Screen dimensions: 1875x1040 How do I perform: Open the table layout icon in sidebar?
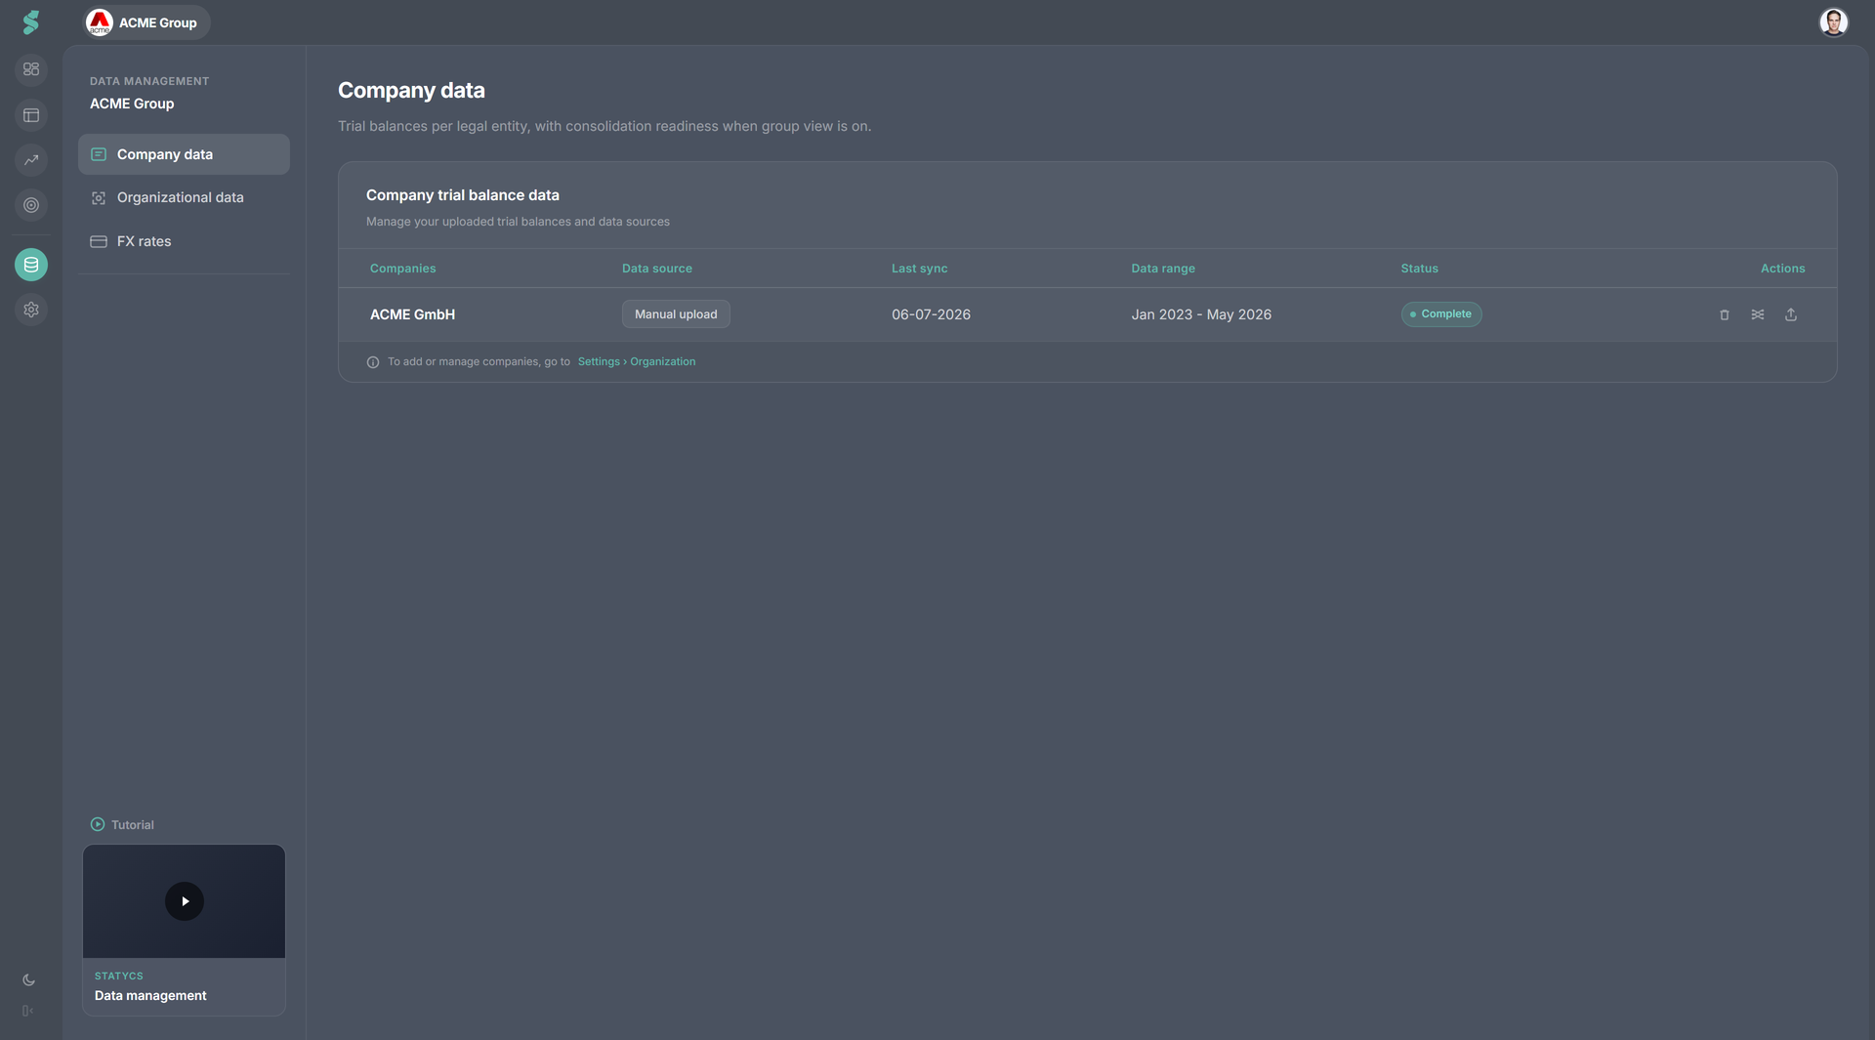tap(31, 115)
